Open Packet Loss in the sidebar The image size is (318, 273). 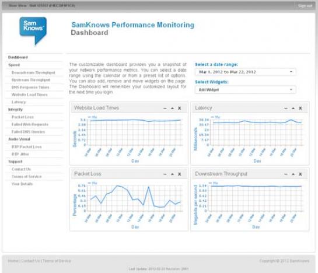[x=23, y=117]
